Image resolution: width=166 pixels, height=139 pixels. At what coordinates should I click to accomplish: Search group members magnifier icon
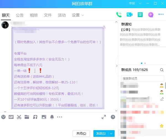click(x=162, y=70)
